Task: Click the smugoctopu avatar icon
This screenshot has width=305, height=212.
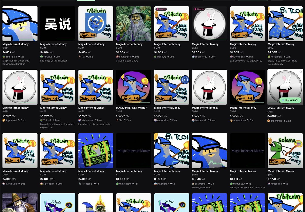Action: click(231, 120)
